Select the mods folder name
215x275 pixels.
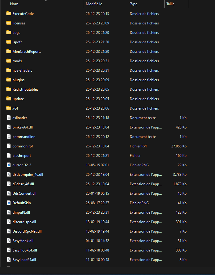click(17, 61)
